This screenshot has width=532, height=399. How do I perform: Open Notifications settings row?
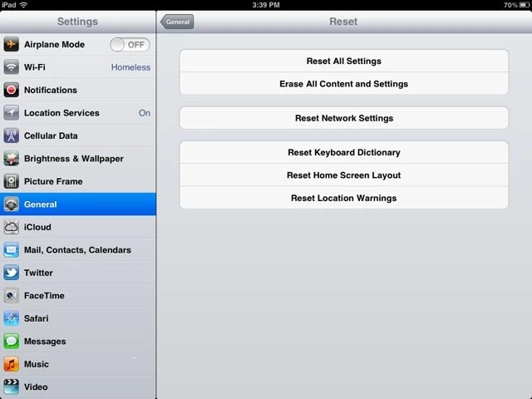tap(78, 90)
